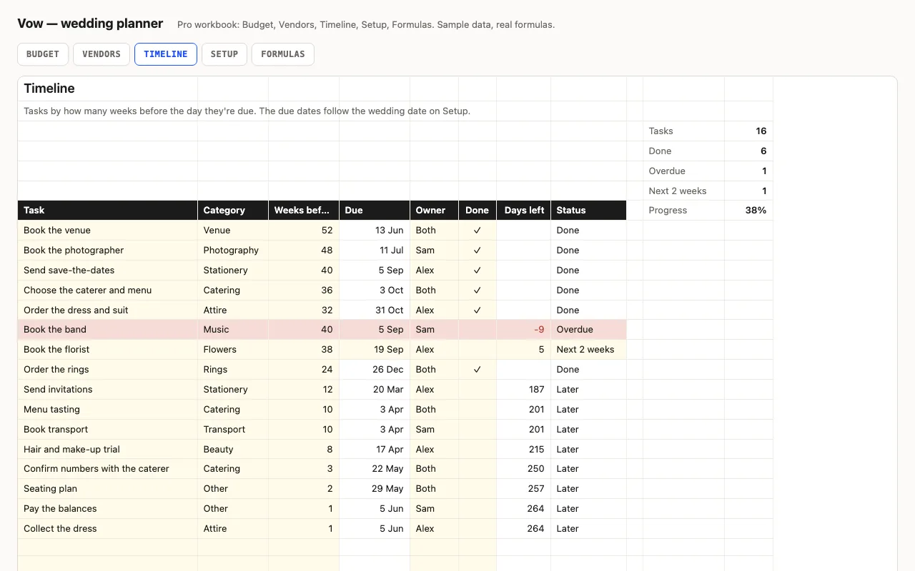Click the Progress value 38%
This screenshot has height=571, width=915.
[x=748, y=211]
